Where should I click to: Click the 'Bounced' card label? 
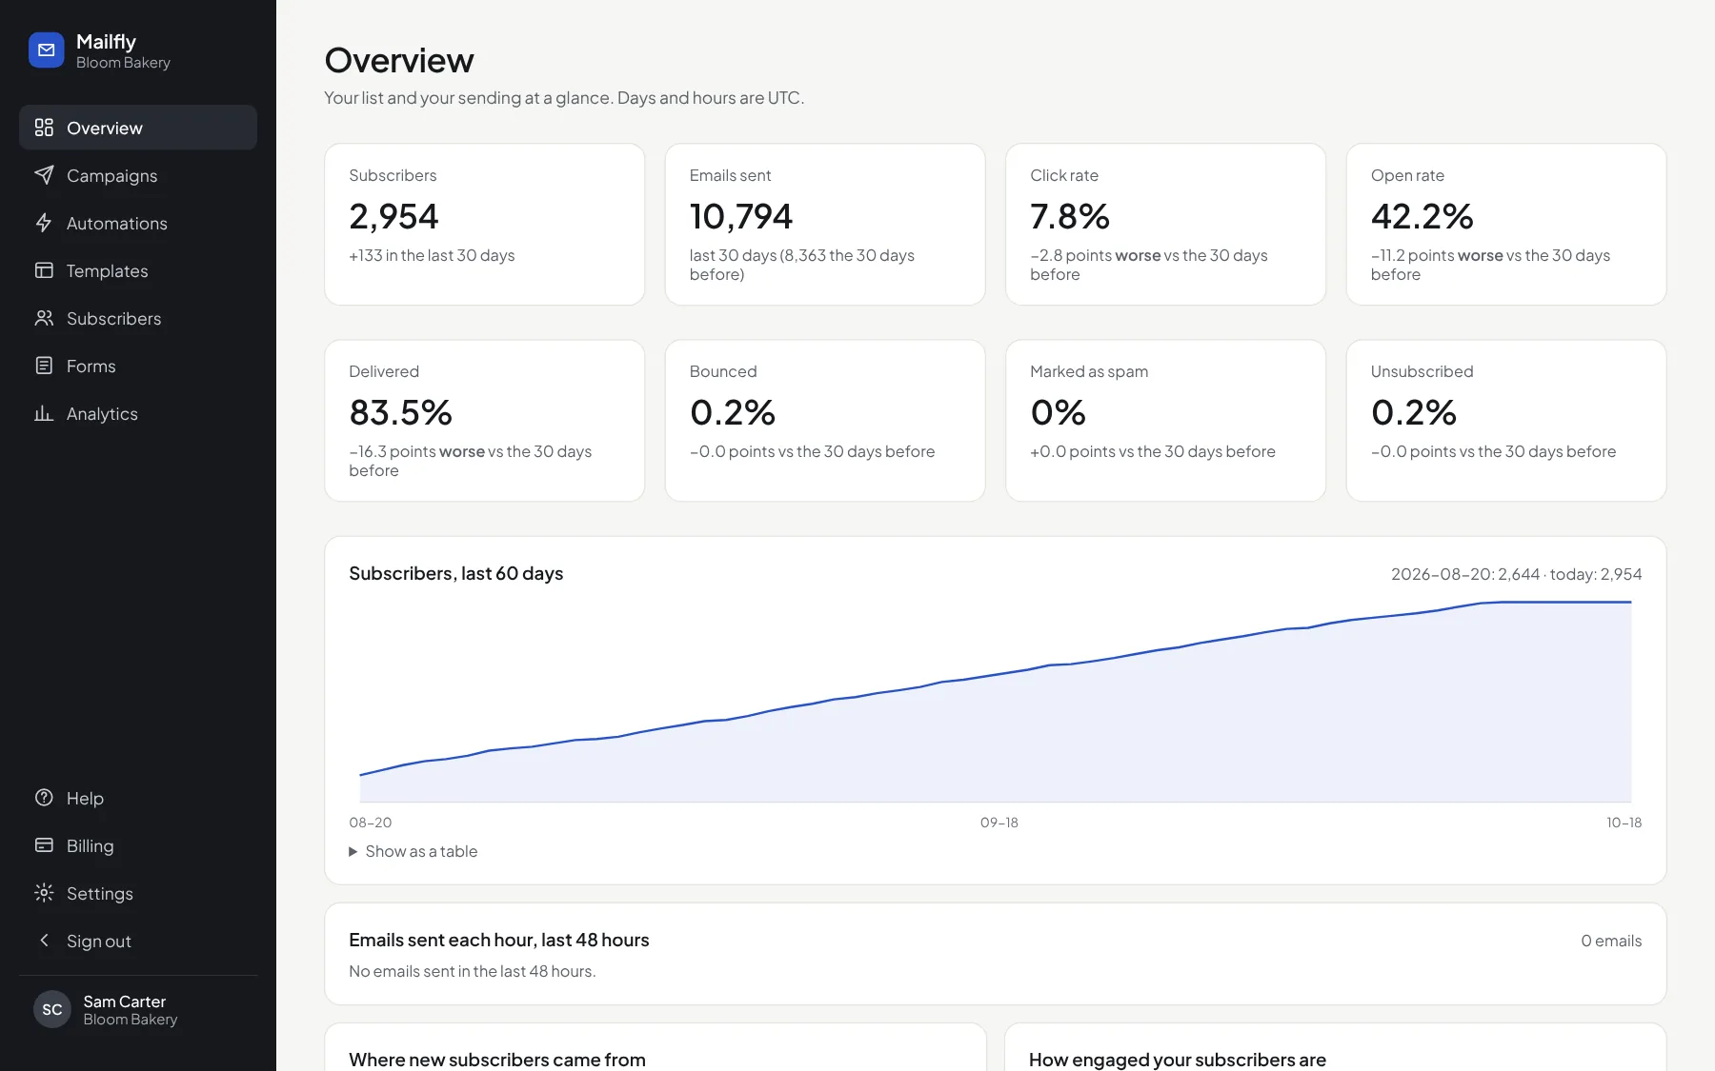[x=723, y=371]
